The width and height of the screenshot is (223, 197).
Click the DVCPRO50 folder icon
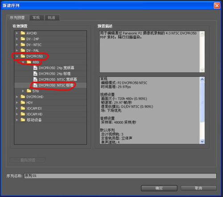23,56
